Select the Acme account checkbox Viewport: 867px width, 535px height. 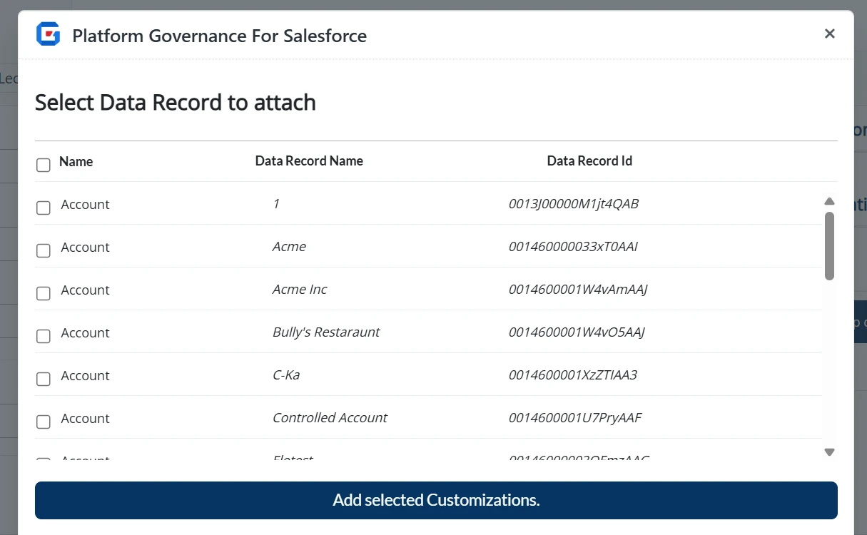point(44,250)
